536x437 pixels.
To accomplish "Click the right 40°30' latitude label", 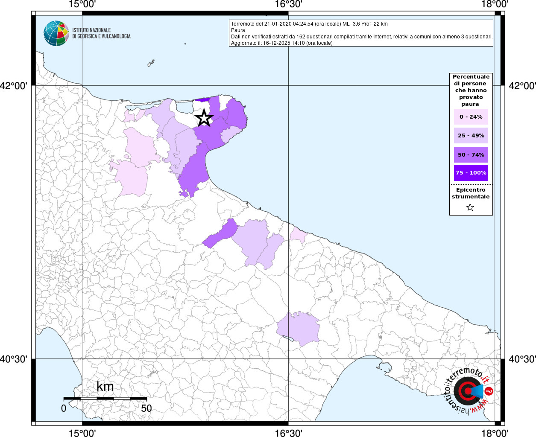I will click(522, 359).
